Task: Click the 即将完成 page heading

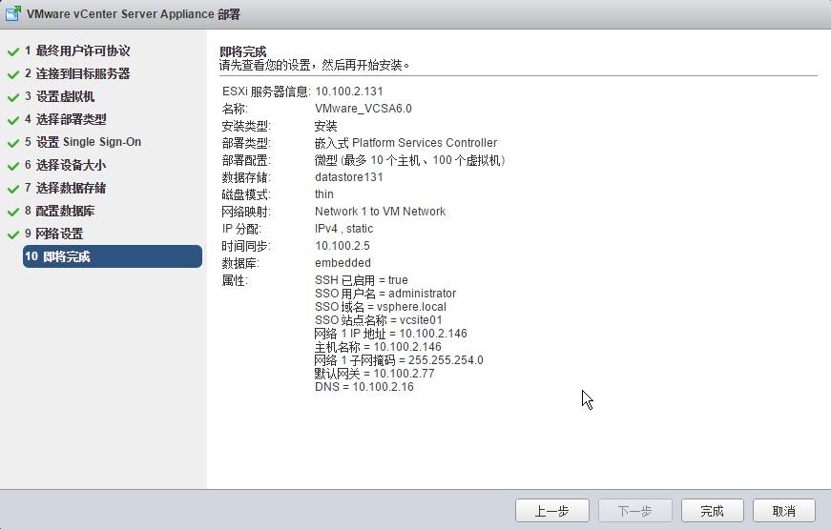Action: pyautogui.click(x=242, y=51)
